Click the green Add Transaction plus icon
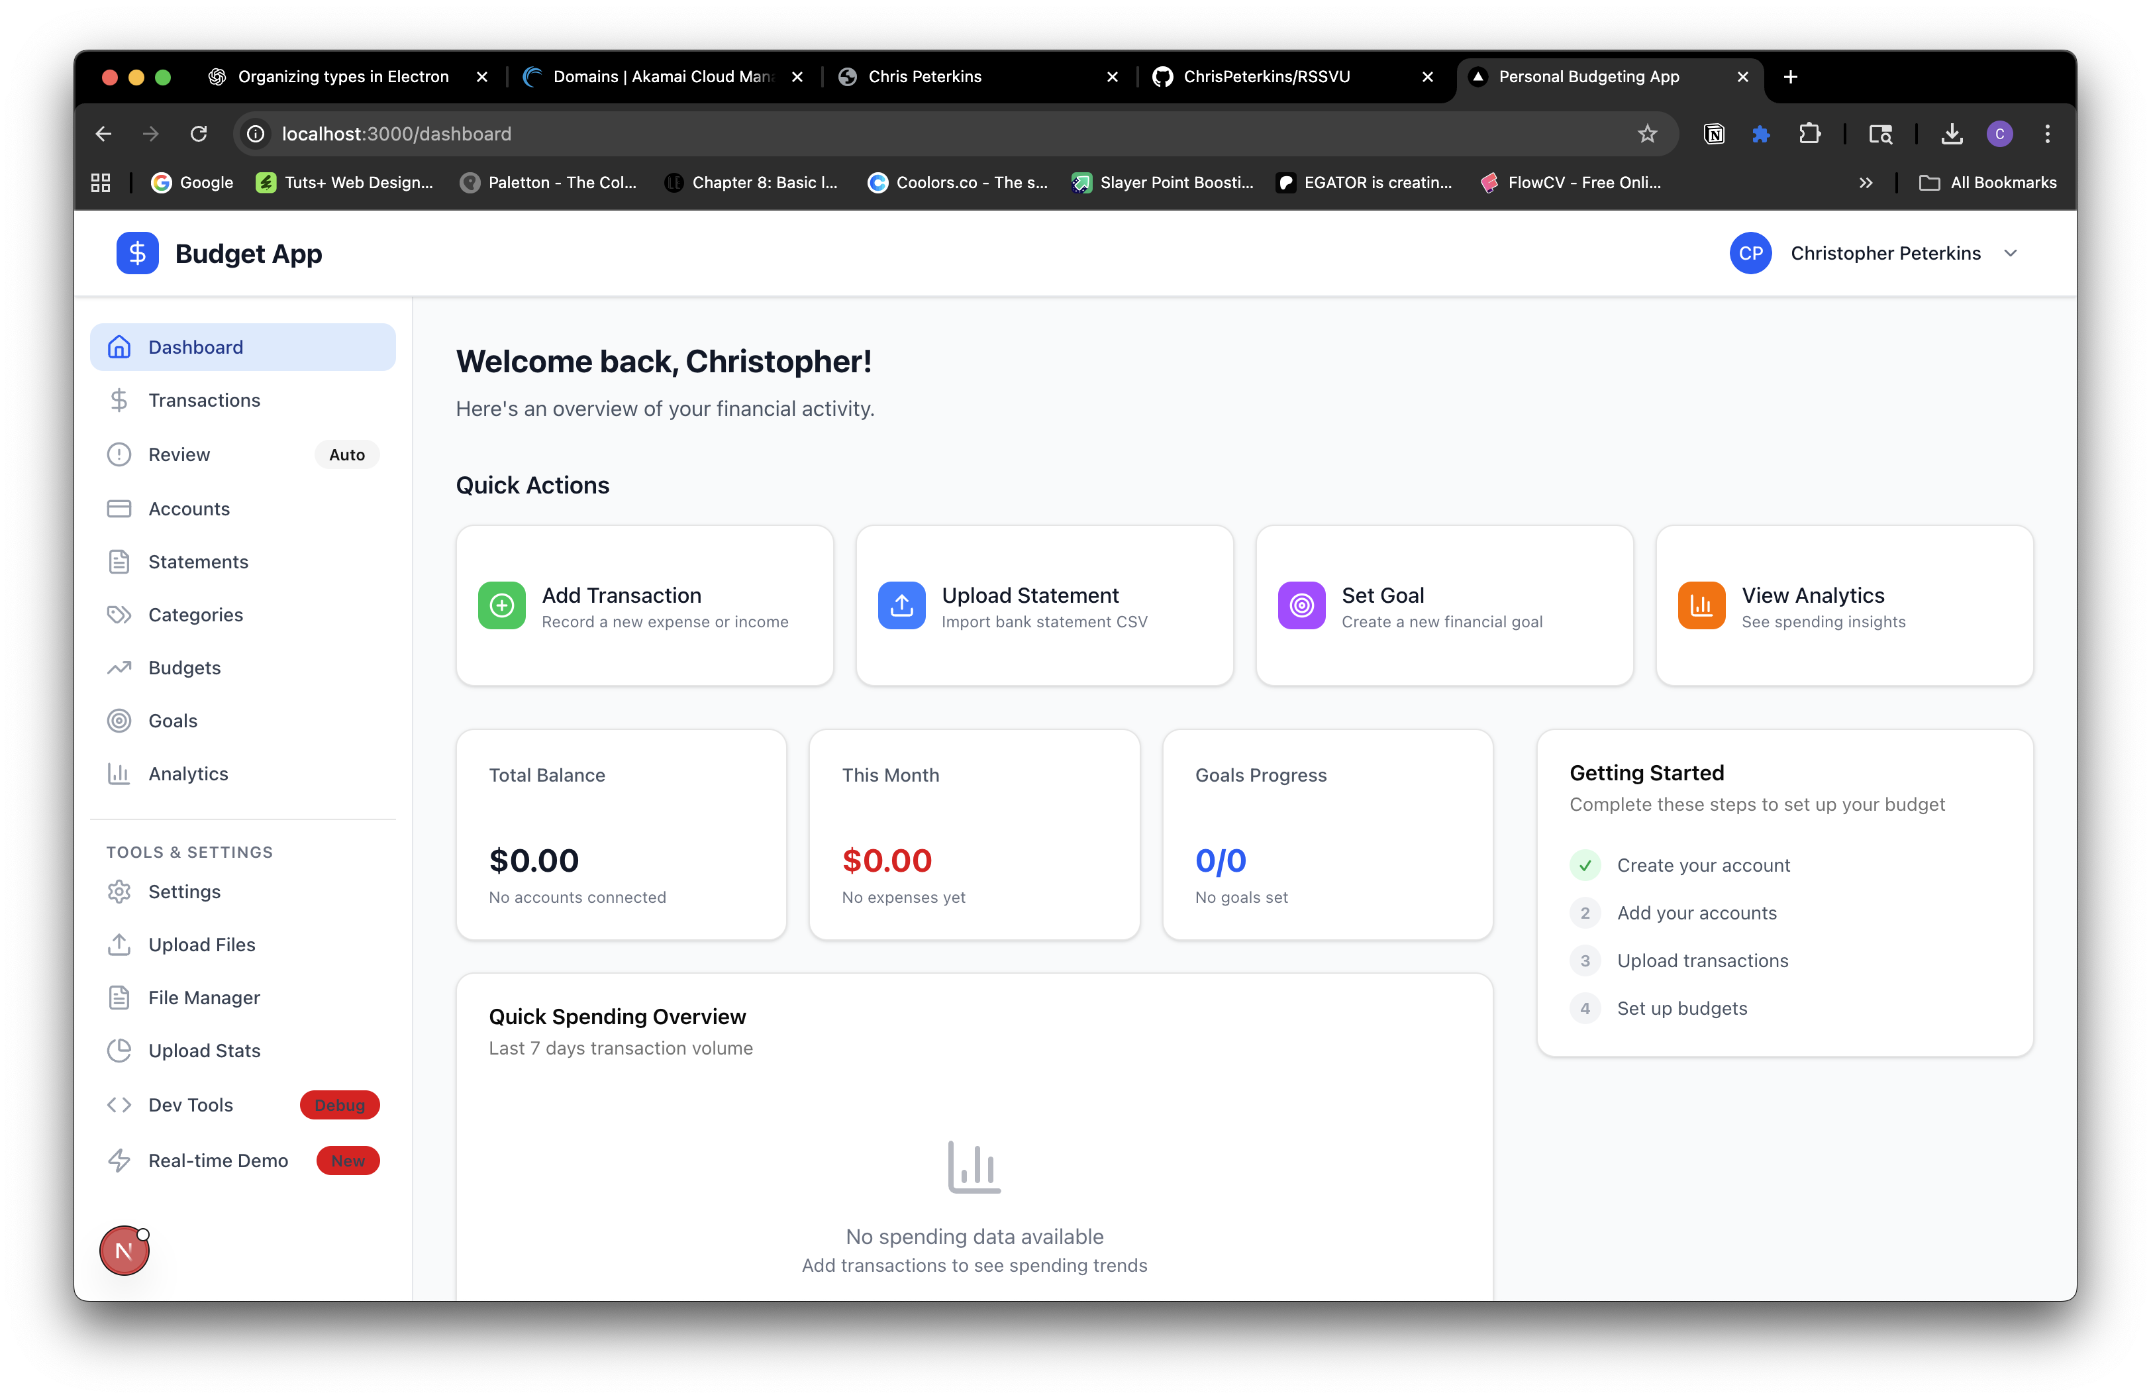This screenshot has height=1399, width=2151. pos(501,605)
